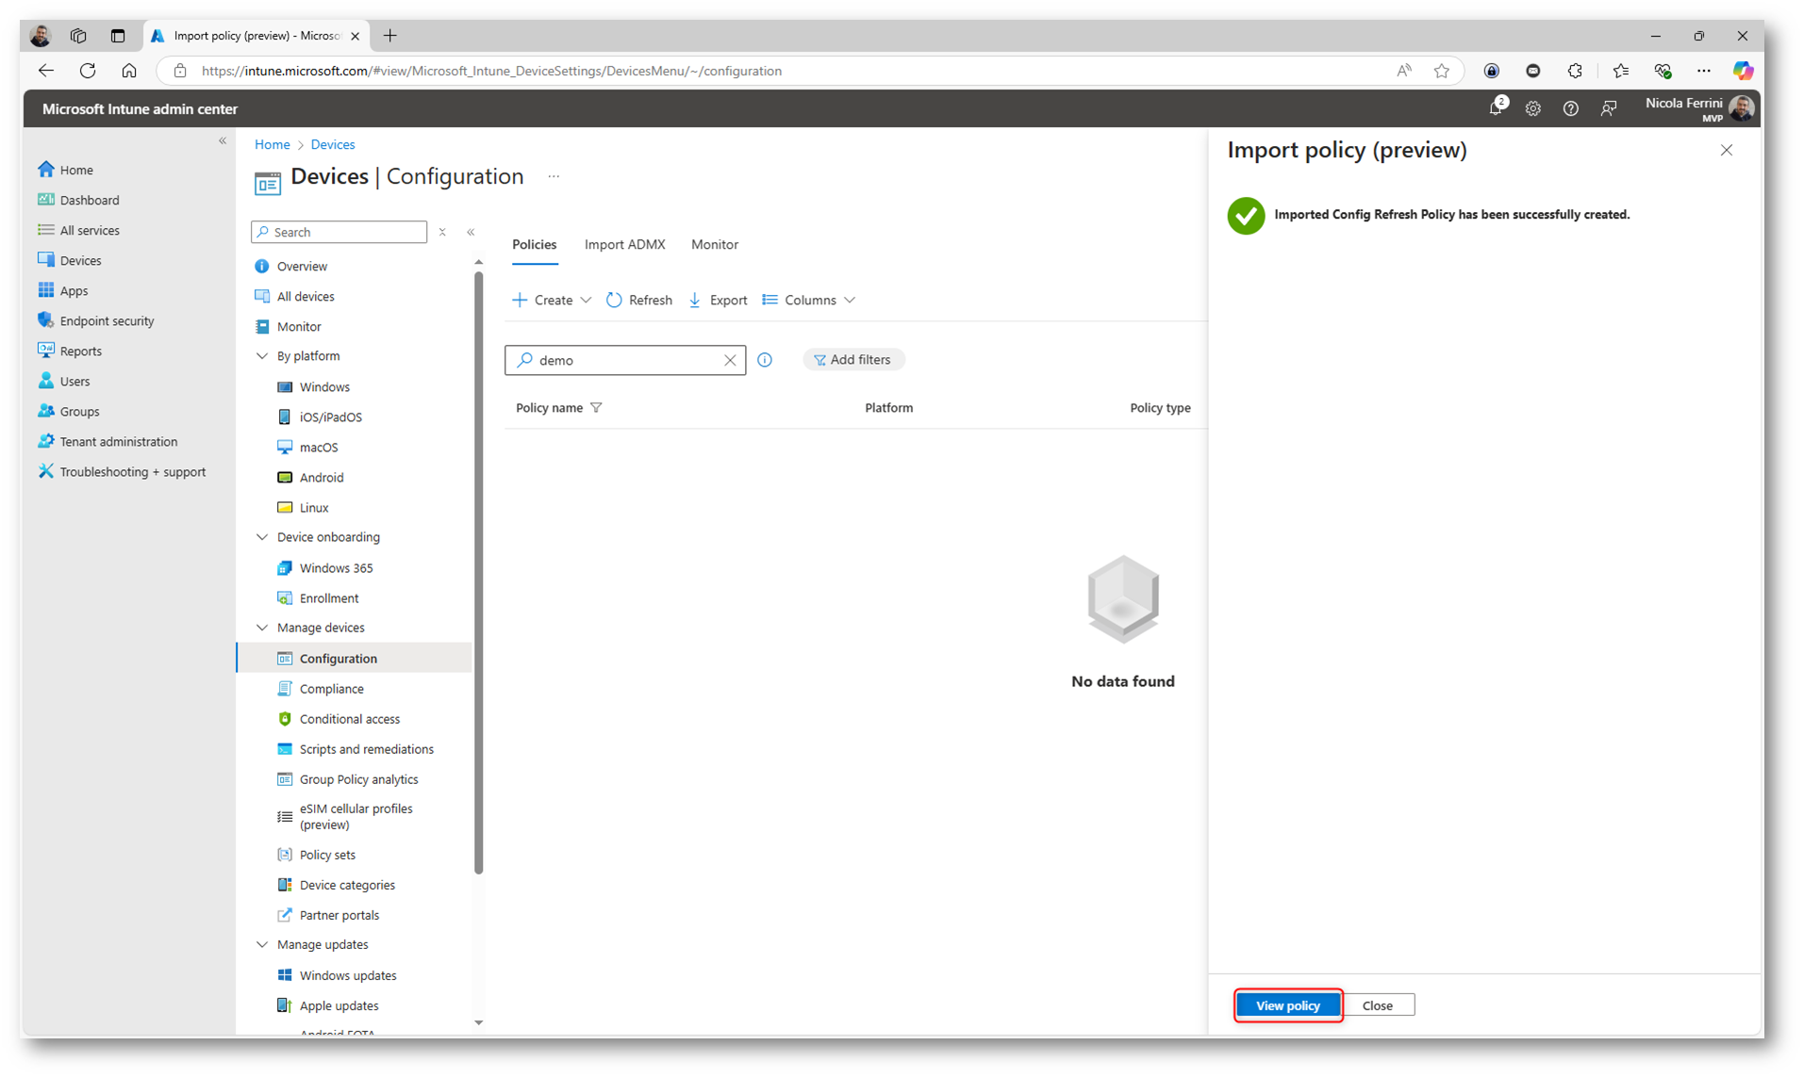
Task: Switch to the Monitor tab
Action: coord(714,245)
